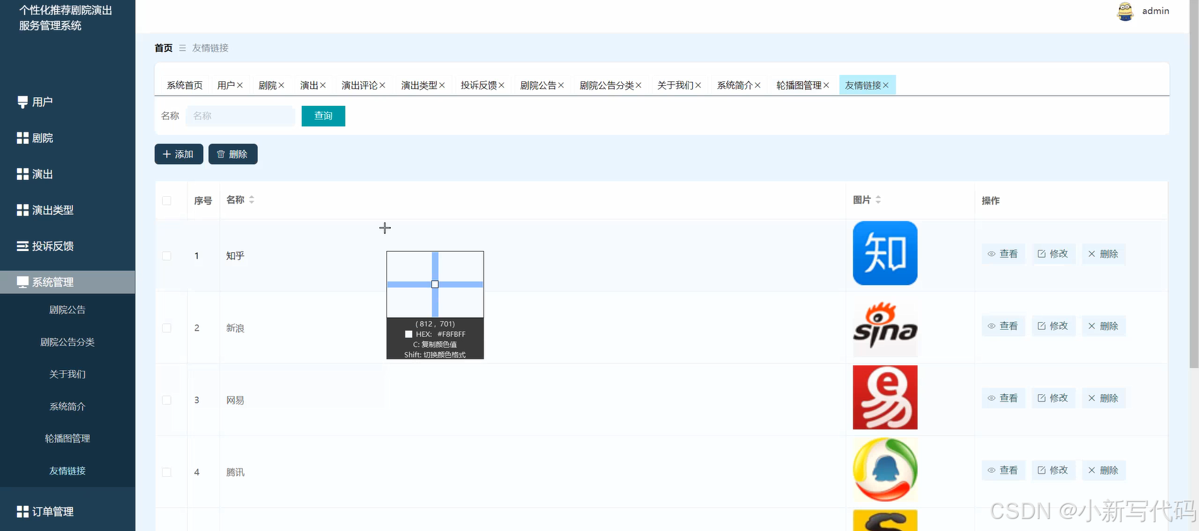
Task: Edit the 网易 record with 修改
Action: [x=1053, y=398]
